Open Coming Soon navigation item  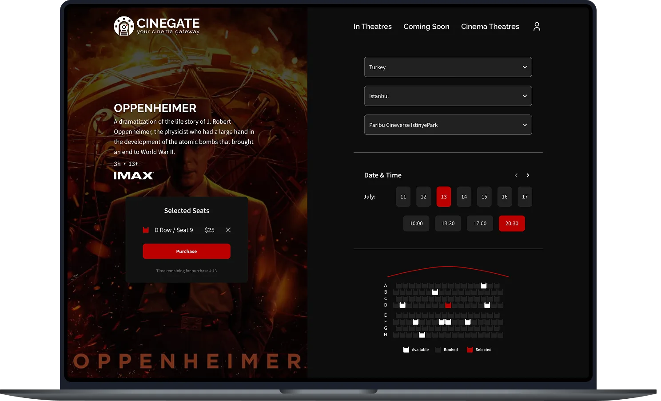[x=426, y=27]
